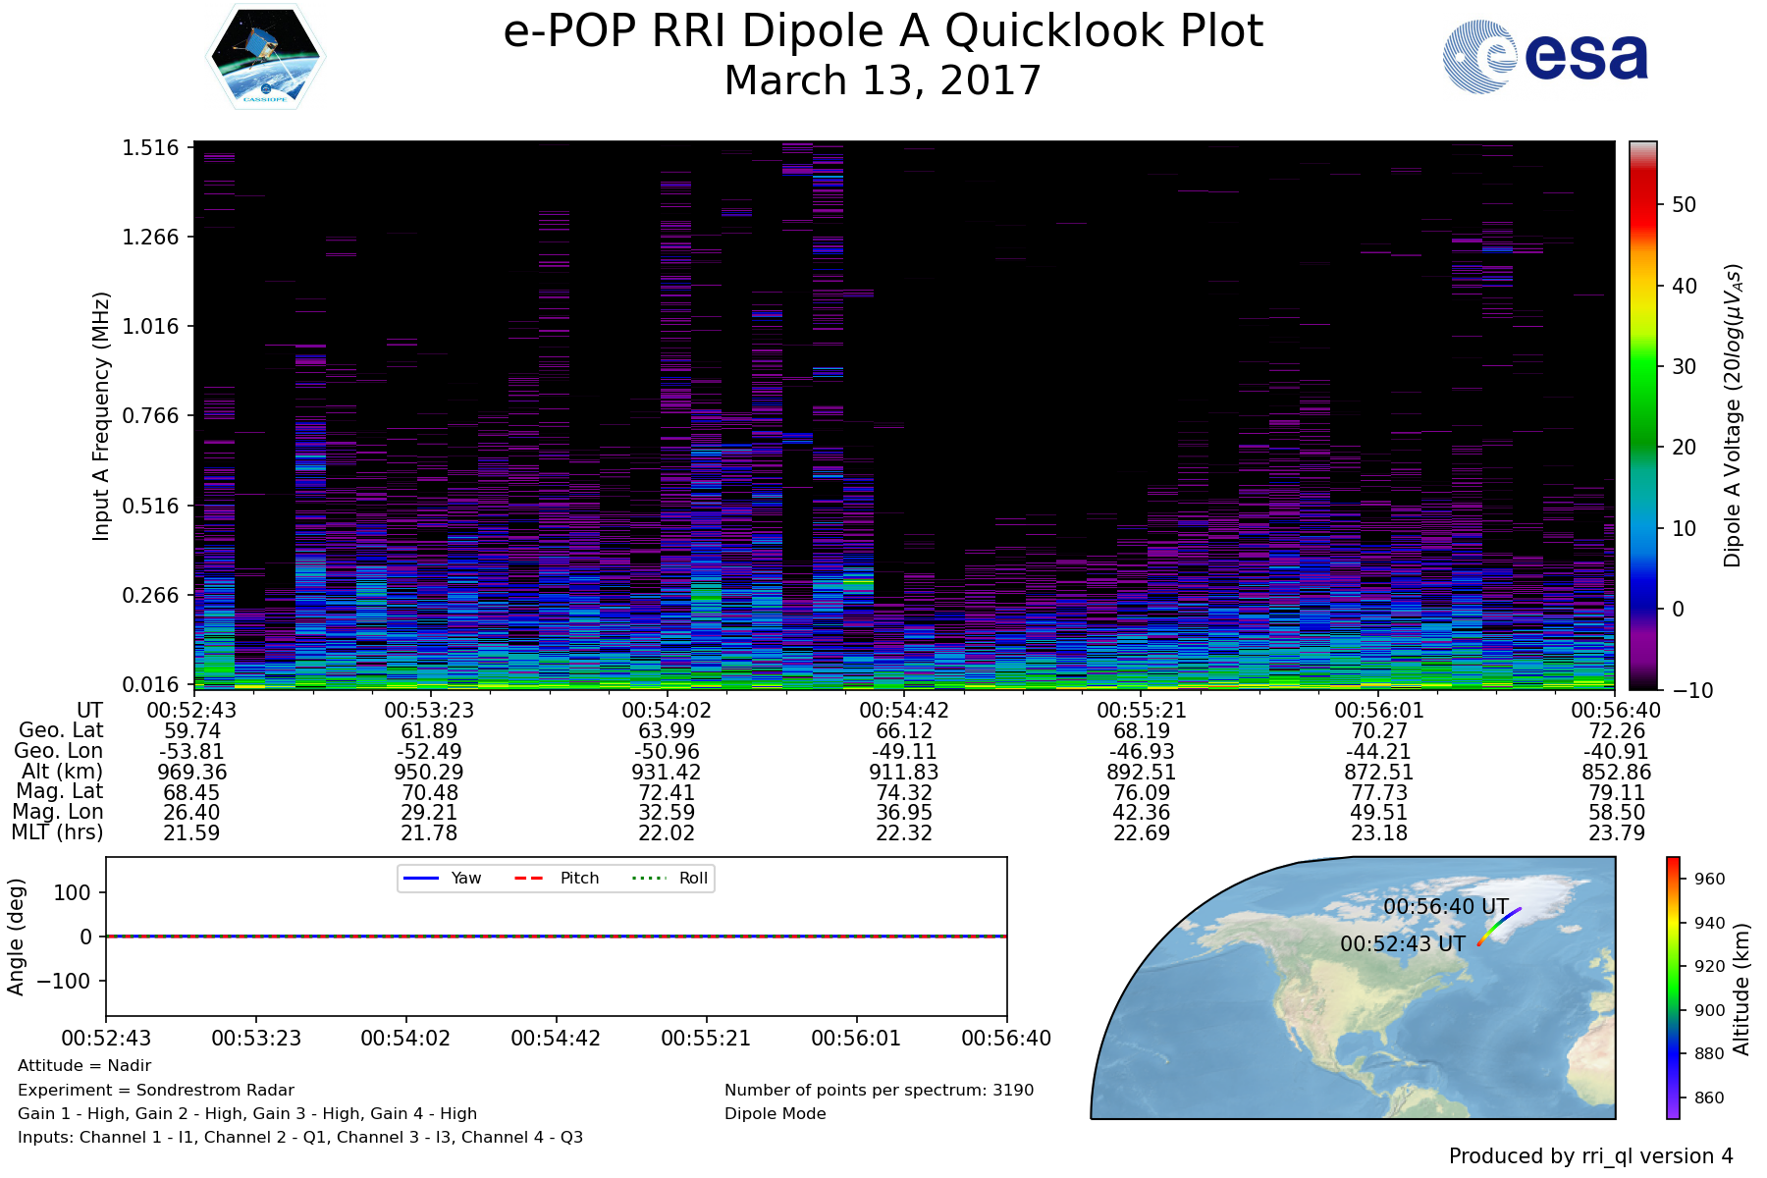
Task: Click the 'MLT (hrs)' row label
Action: [x=57, y=832]
